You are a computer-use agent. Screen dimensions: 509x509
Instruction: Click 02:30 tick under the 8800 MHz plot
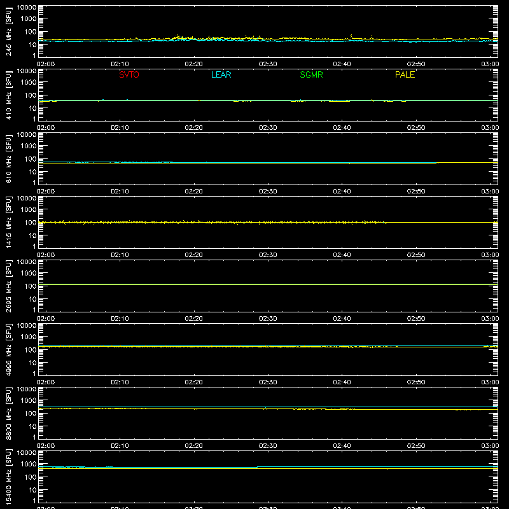point(268,446)
